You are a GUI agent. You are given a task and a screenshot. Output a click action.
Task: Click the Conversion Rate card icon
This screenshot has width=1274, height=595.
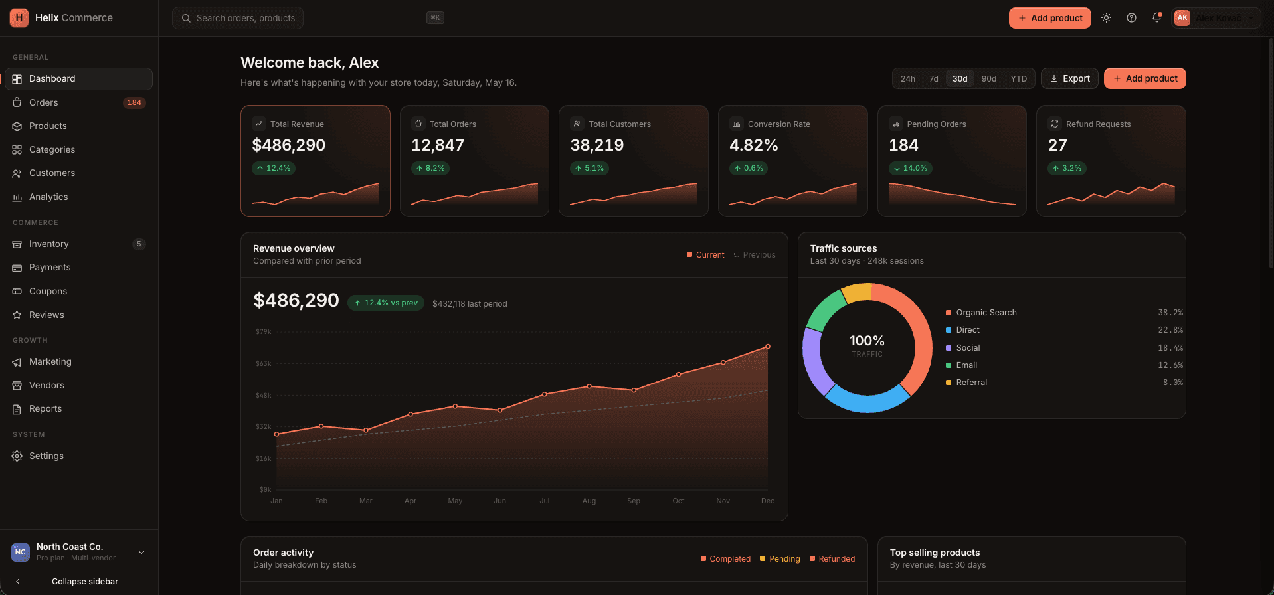pos(737,124)
